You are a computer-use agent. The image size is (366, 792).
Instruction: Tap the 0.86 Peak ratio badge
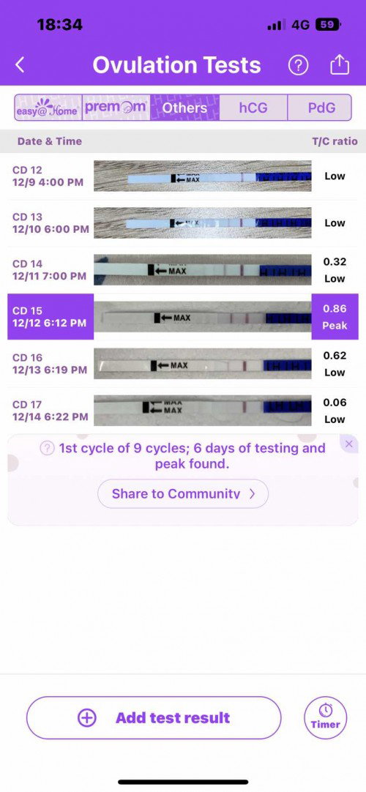[335, 317]
